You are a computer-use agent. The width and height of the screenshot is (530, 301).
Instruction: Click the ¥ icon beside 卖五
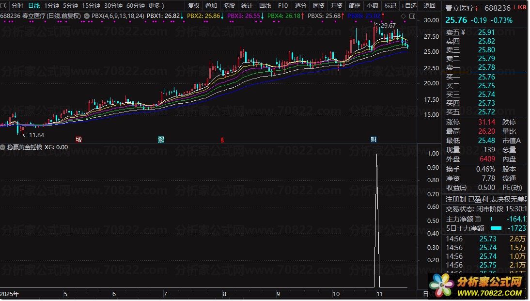coord(463,32)
